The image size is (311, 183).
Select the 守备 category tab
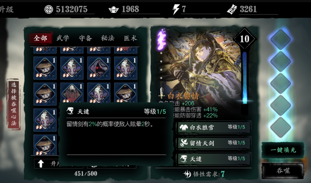pos(85,38)
